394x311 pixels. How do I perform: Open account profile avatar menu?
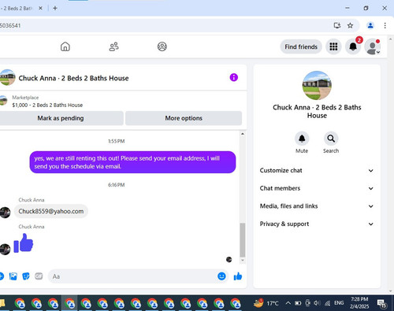click(x=373, y=46)
